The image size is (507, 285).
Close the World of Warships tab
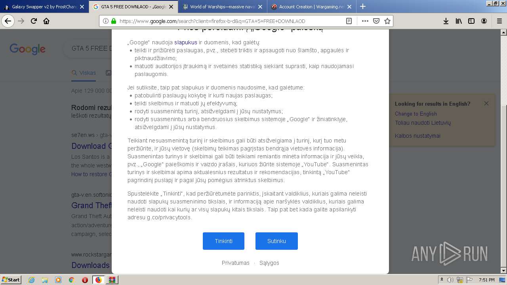[x=260, y=7]
